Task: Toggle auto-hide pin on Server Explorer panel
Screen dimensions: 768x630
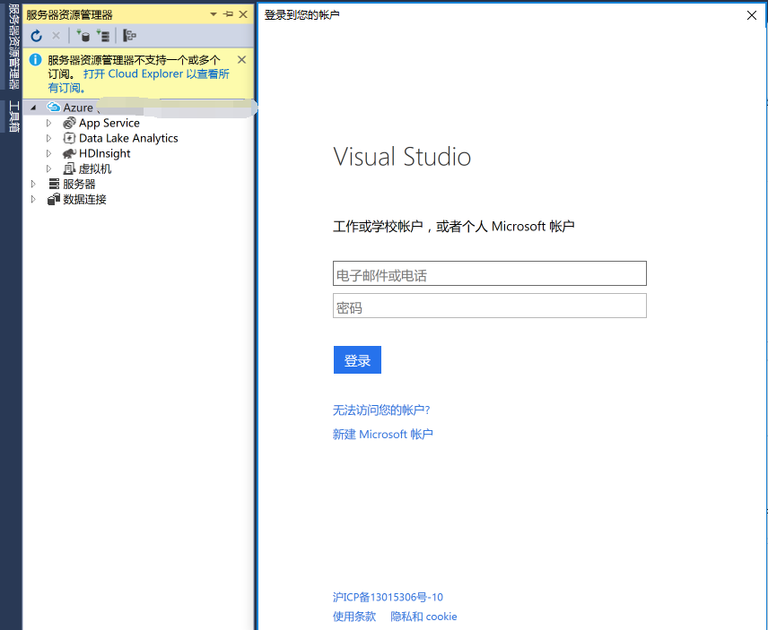Action: pyautogui.click(x=228, y=14)
